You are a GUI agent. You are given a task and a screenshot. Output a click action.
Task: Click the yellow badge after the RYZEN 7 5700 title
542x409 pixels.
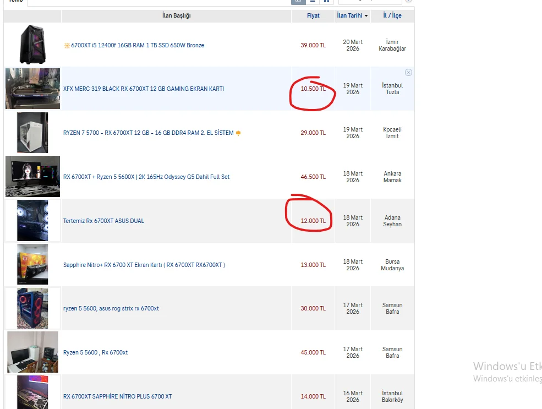[x=238, y=133]
